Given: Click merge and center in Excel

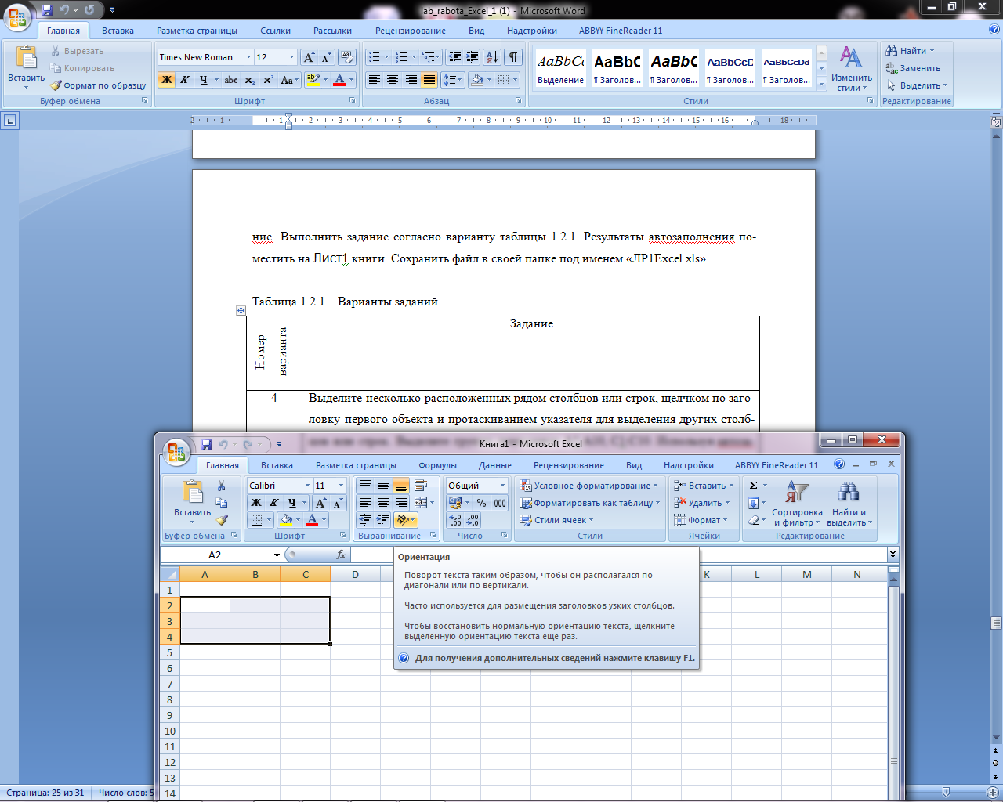Looking at the screenshot, I should coord(421,503).
